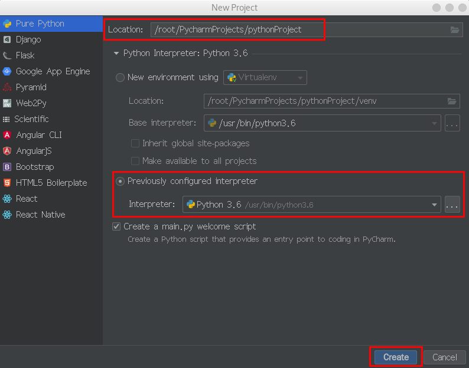Select the AngularJS icon
The width and height of the screenshot is (469, 368).
(7, 151)
